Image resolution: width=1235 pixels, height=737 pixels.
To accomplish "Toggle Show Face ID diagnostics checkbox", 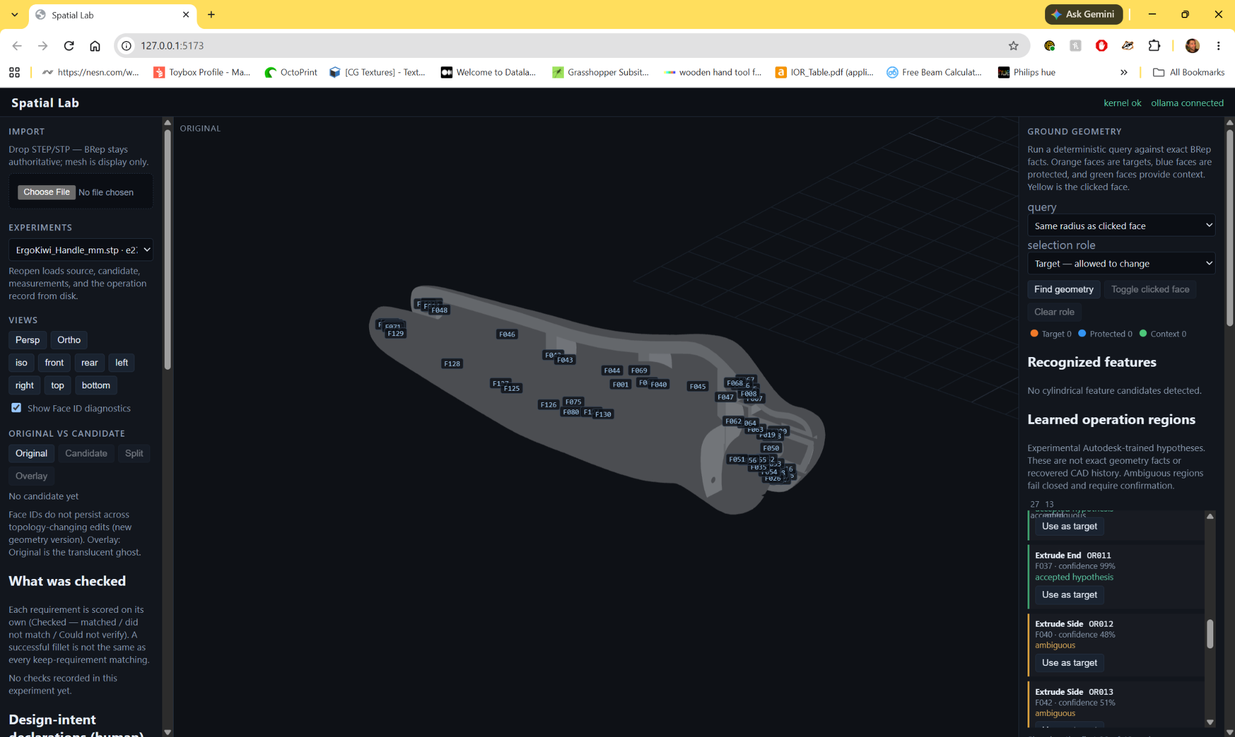I will [16, 408].
